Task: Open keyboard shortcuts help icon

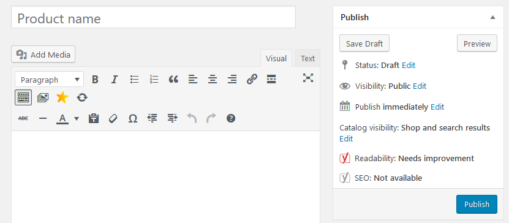Action: tap(231, 118)
